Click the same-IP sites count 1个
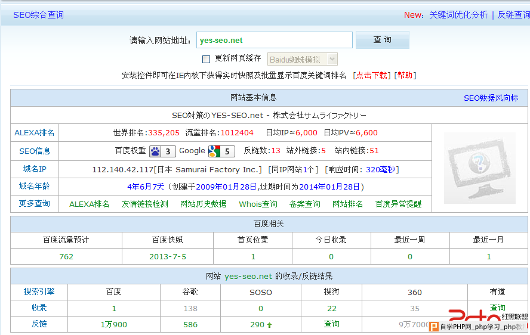 coord(309,169)
